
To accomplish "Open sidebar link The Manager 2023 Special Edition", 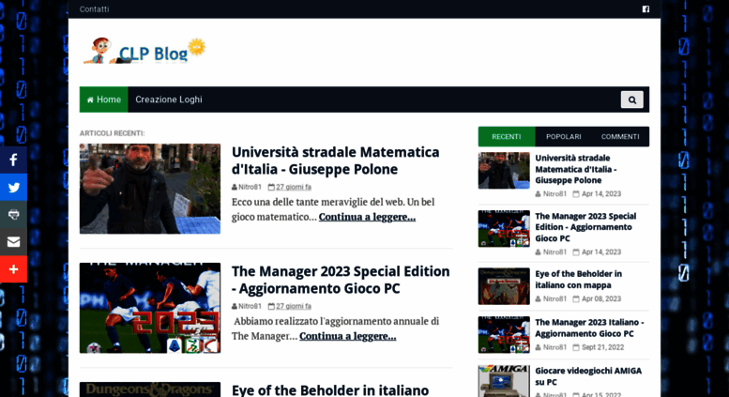I will [585, 227].
